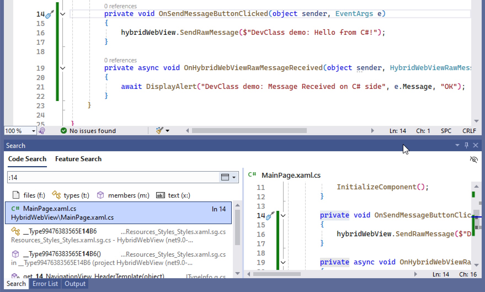Viewport: 485px width, 292px height.
Task: Hide the code preview pane
Action: pyautogui.click(x=474, y=160)
